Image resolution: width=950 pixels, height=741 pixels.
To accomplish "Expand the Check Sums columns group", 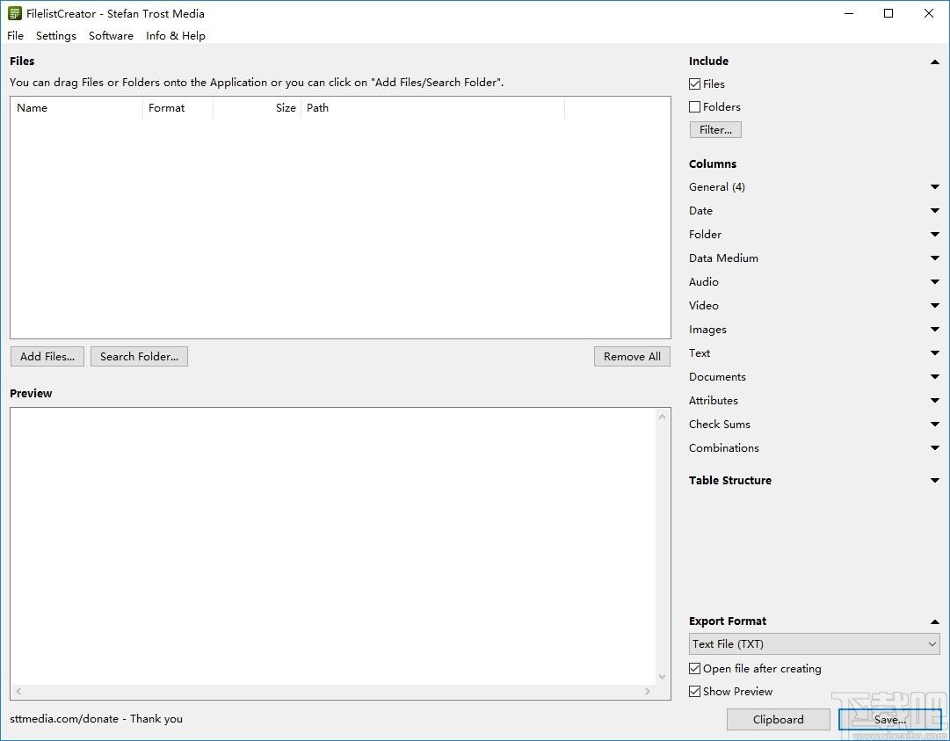I will point(935,425).
